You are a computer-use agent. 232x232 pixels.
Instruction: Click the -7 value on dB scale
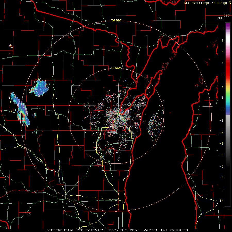pos(221,189)
